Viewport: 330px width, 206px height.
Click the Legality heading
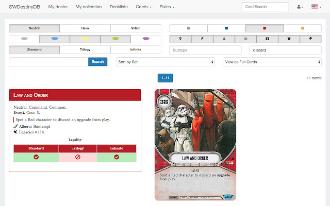tap(75, 140)
